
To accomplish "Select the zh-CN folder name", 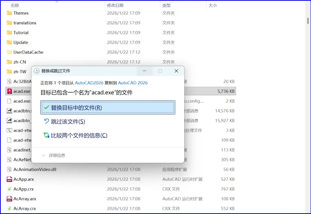I will (x=20, y=62).
